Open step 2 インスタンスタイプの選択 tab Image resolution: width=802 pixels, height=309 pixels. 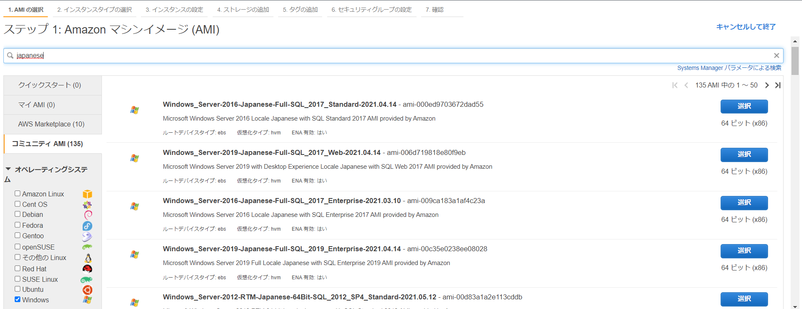point(94,10)
